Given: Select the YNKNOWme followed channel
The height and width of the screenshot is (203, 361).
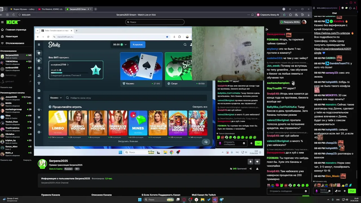Looking at the screenshot, I should pyautogui.click(x=16, y=63).
